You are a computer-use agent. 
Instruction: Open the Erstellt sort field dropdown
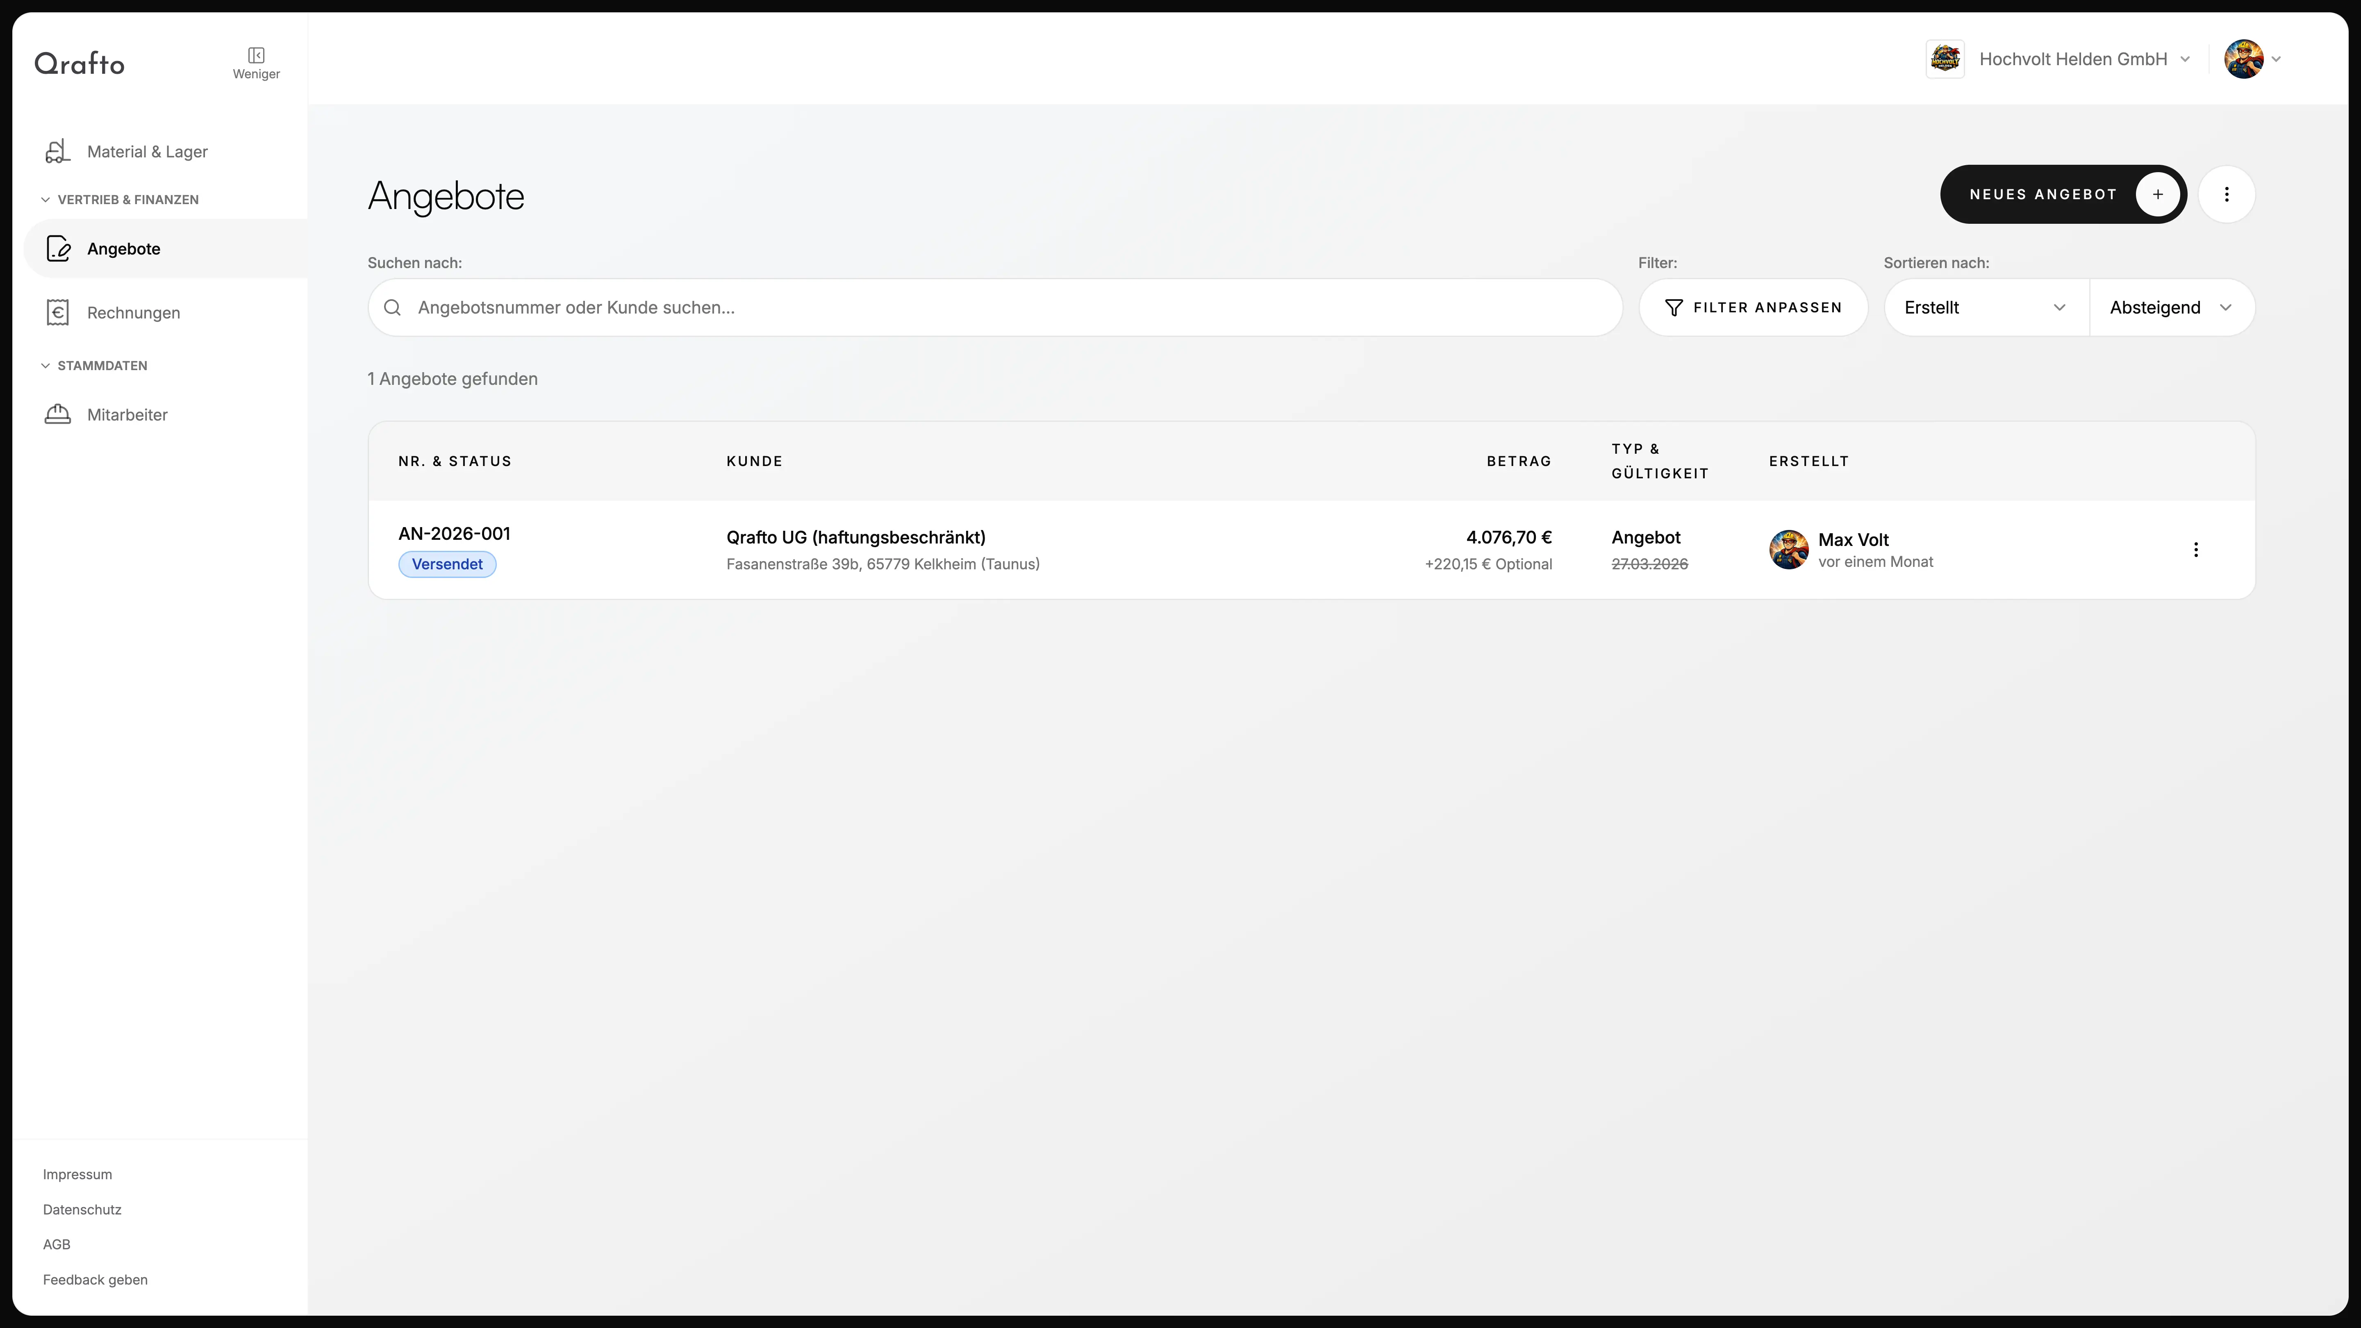click(x=1985, y=308)
